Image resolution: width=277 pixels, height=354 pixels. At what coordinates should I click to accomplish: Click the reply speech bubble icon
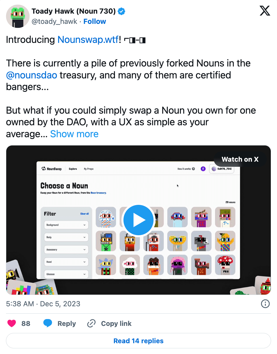point(48,323)
